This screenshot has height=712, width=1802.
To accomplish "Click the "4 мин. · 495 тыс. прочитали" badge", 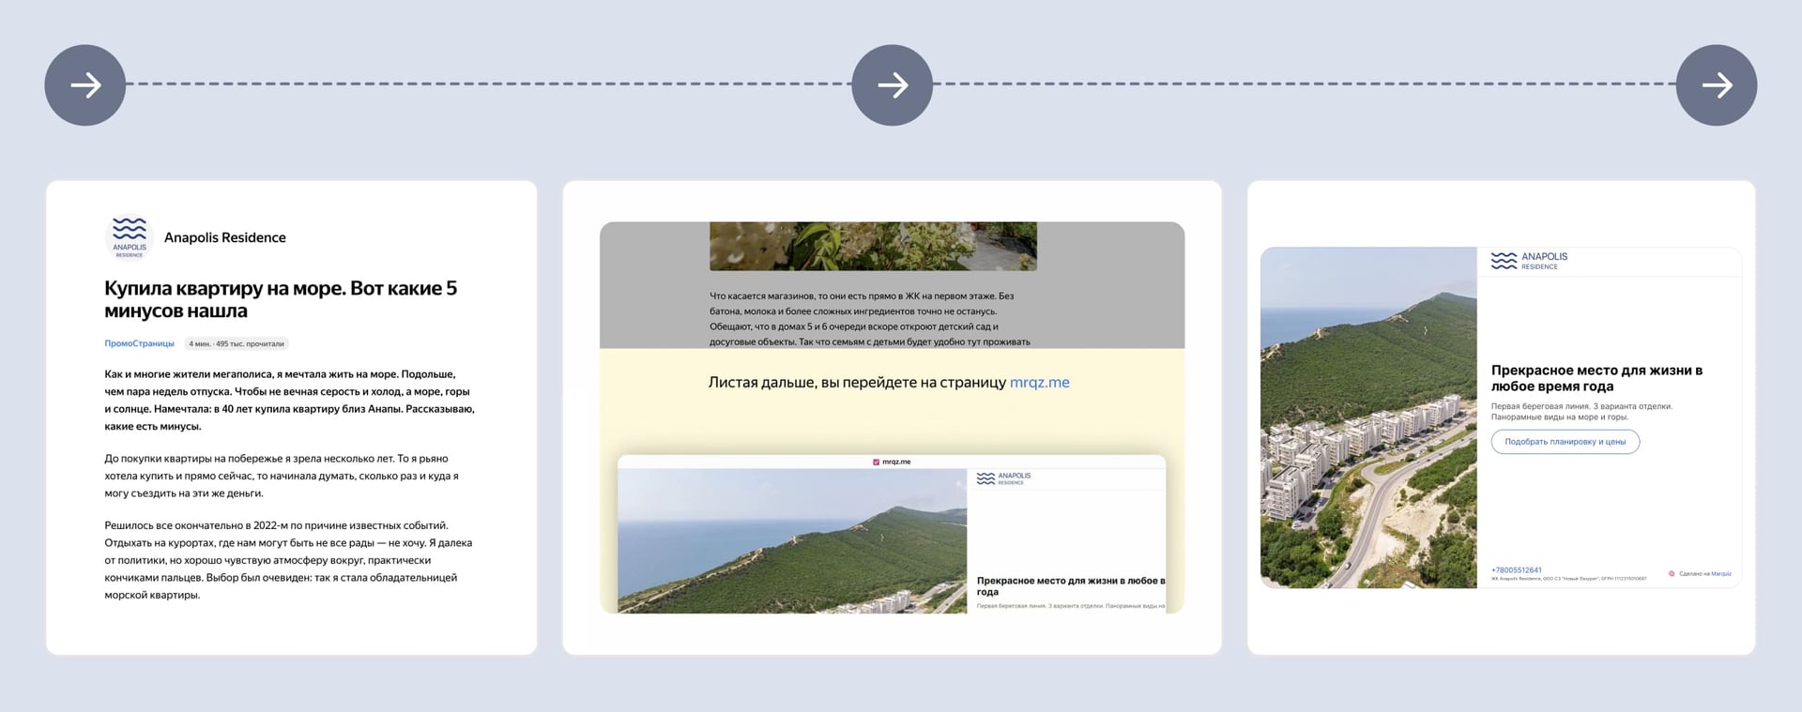I will tap(237, 343).
